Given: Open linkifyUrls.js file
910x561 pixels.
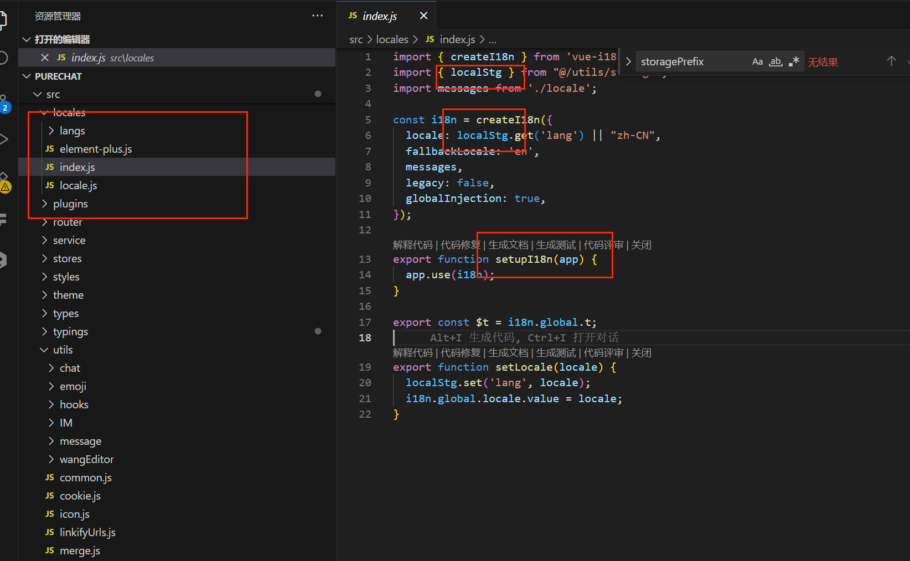Looking at the screenshot, I should (87, 532).
